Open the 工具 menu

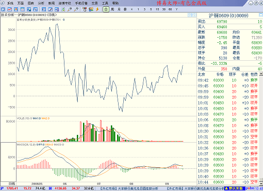click(105, 3)
